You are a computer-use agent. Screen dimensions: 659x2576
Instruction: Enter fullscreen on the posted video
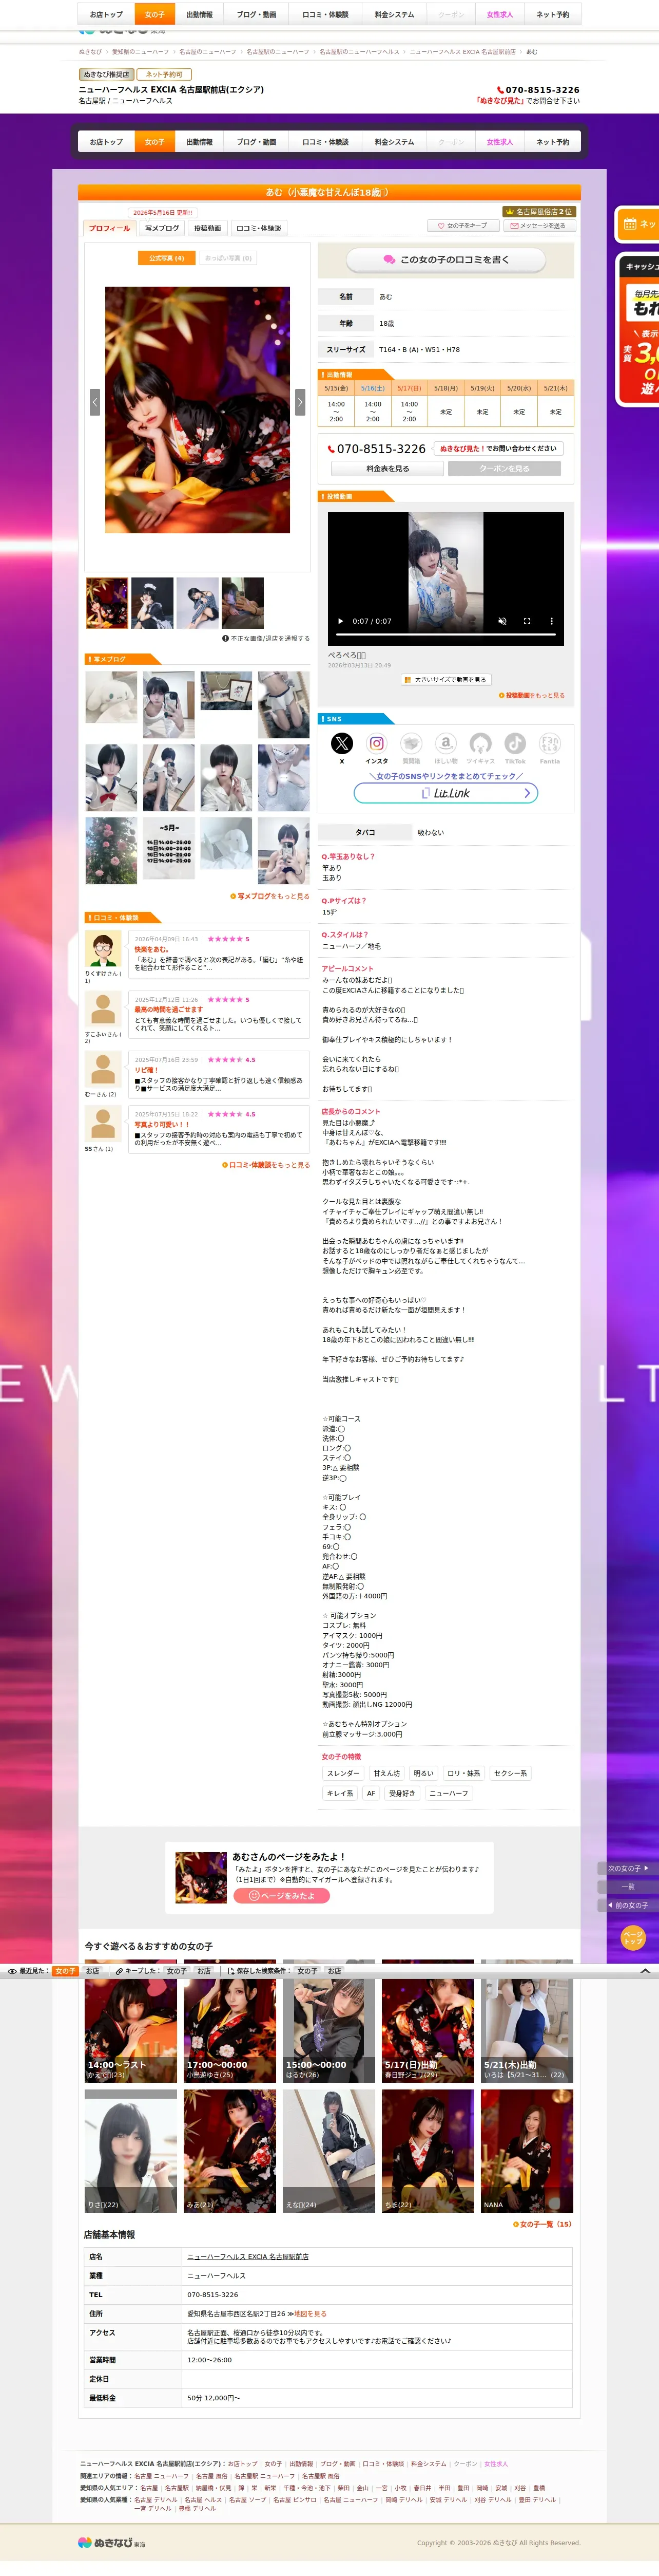click(527, 621)
